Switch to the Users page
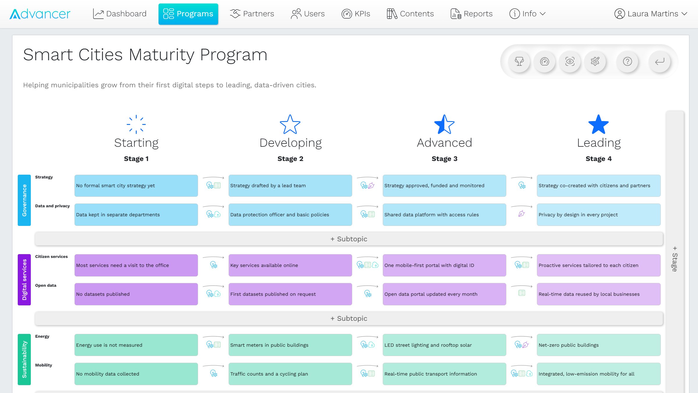This screenshot has height=393, width=698. (308, 14)
